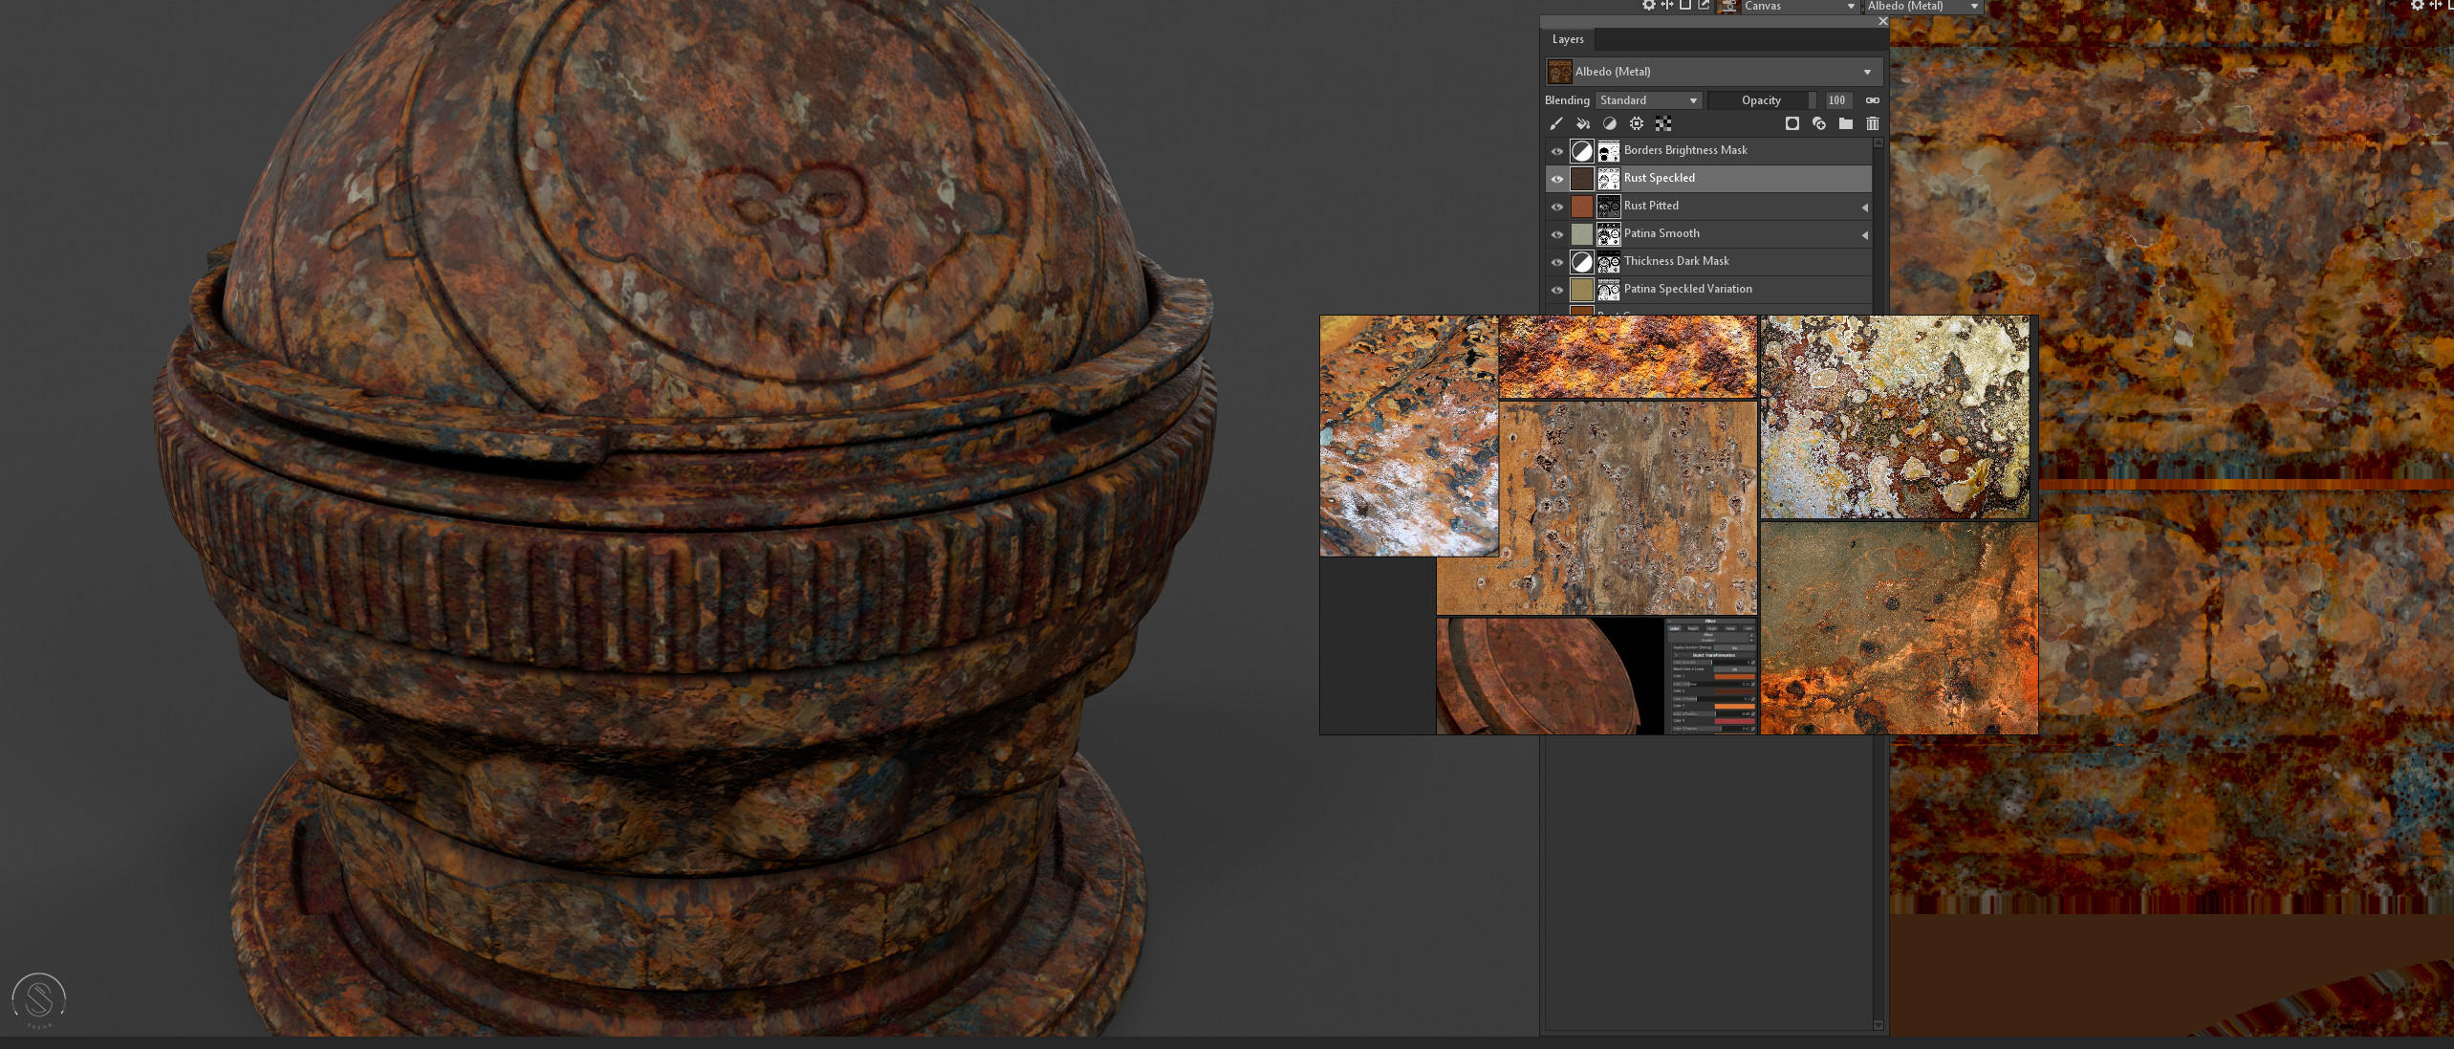Click the bright orange rust strip reference
The image size is (2454, 1049).
click(1628, 357)
